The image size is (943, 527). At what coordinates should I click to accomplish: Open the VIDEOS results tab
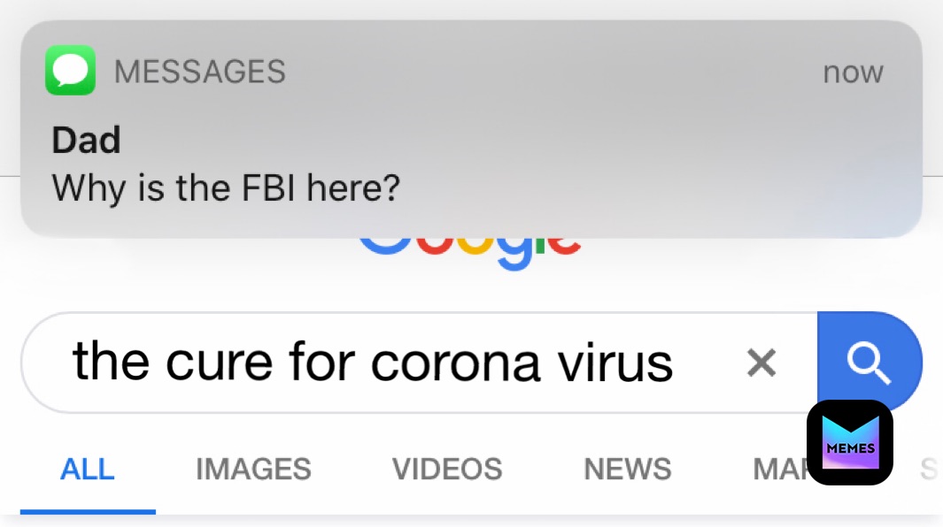[x=447, y=469]
